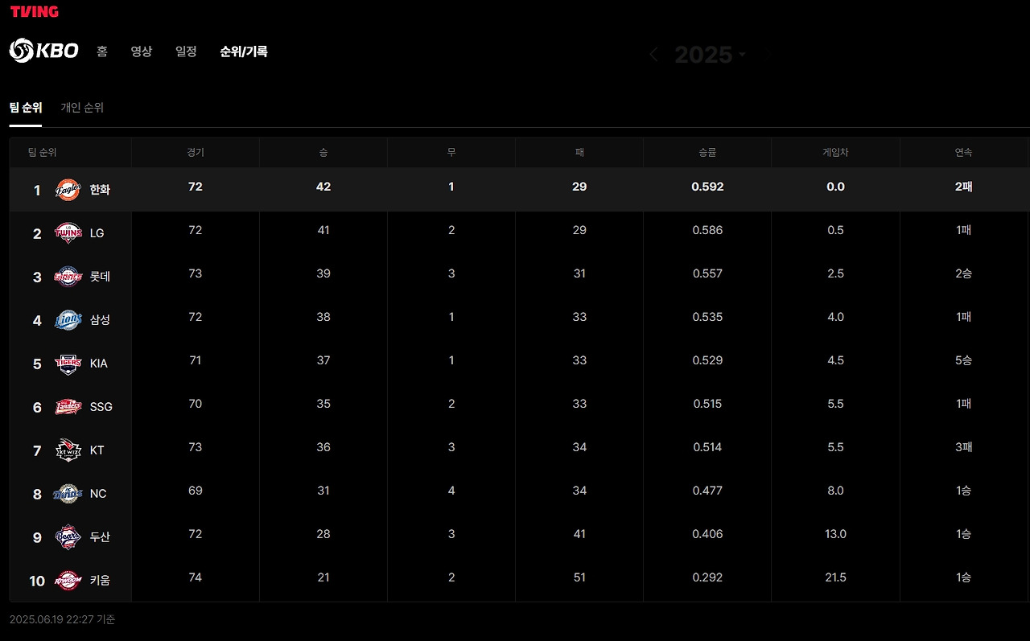Click KIA's 5승 streak cell

point(964,360)
